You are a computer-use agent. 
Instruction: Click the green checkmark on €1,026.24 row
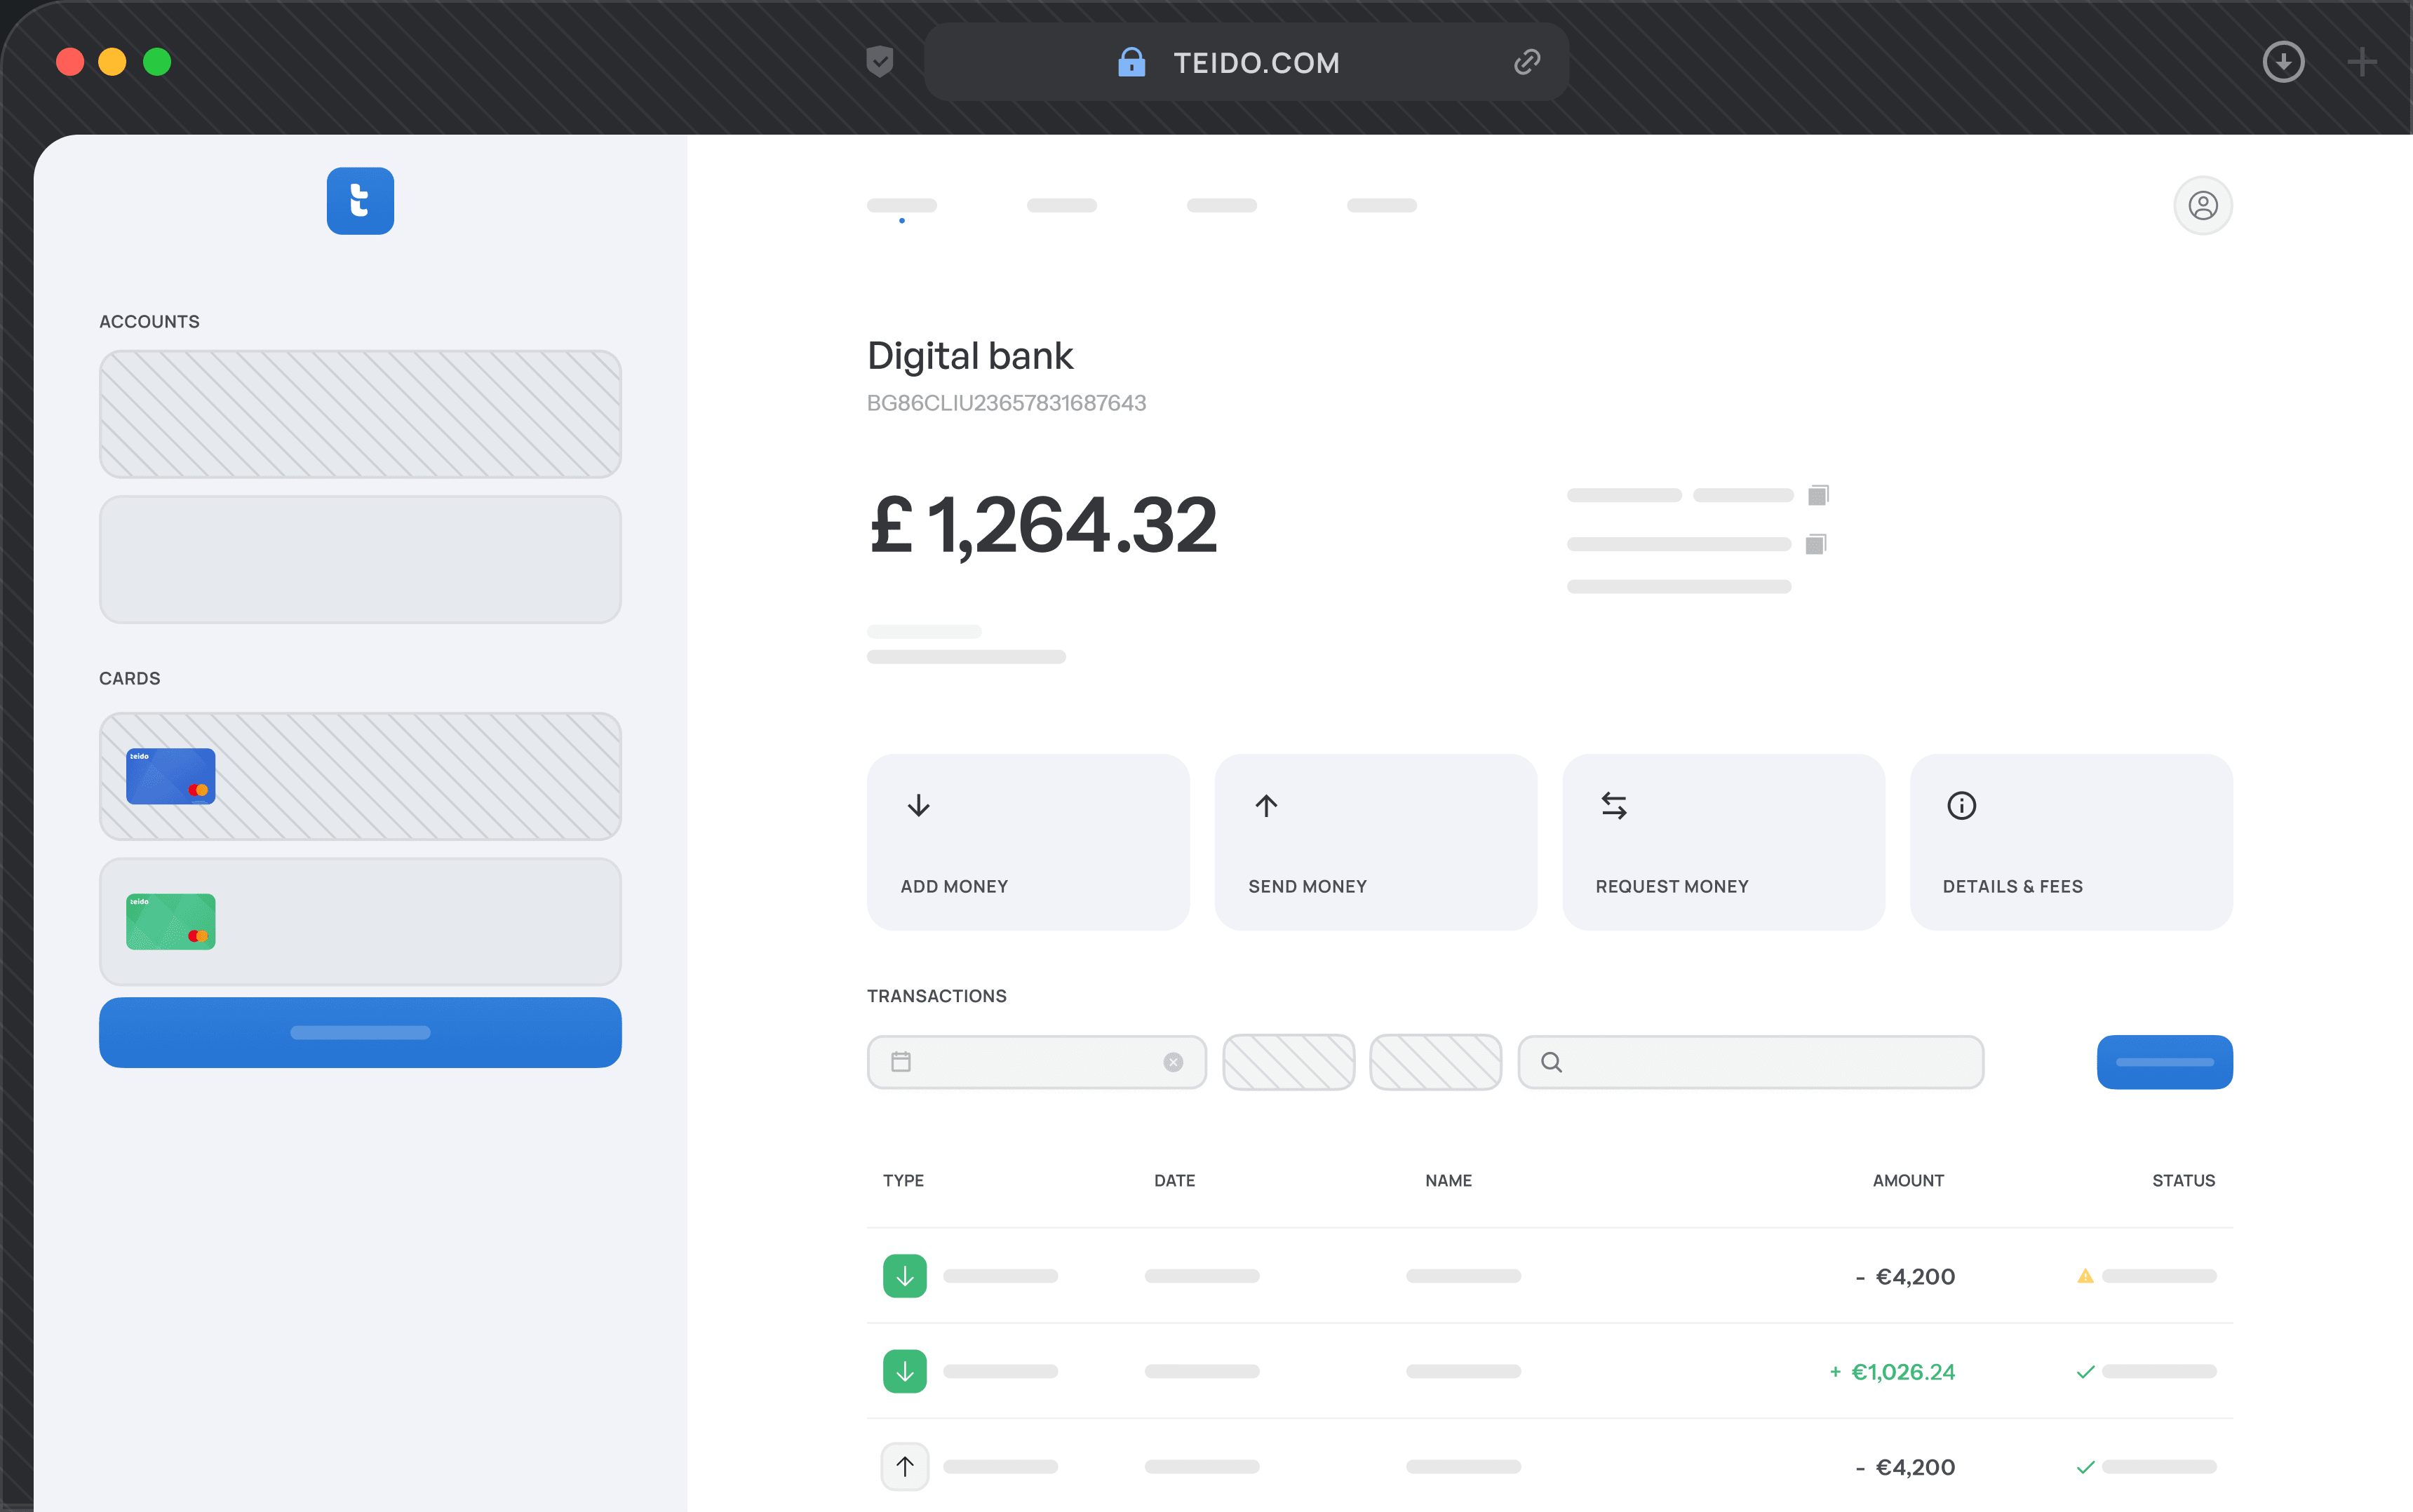pos(2085,1372)
